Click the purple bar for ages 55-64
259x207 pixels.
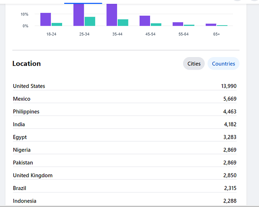[178, 24]
